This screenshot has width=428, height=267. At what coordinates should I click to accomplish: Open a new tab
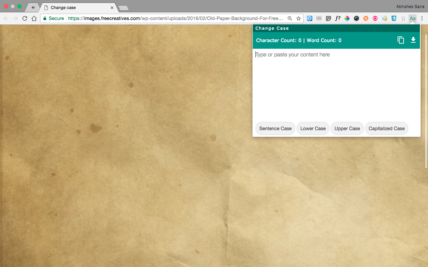coord(123,8)
